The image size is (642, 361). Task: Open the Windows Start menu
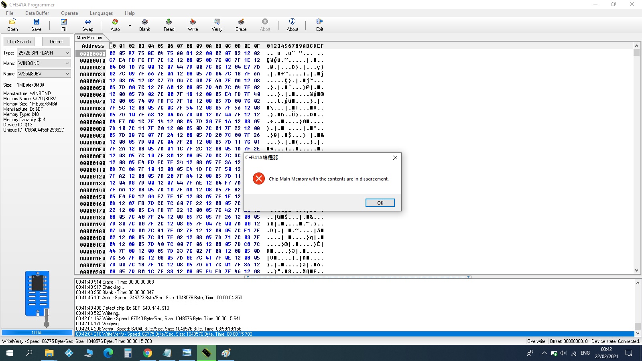coord(10,353)
